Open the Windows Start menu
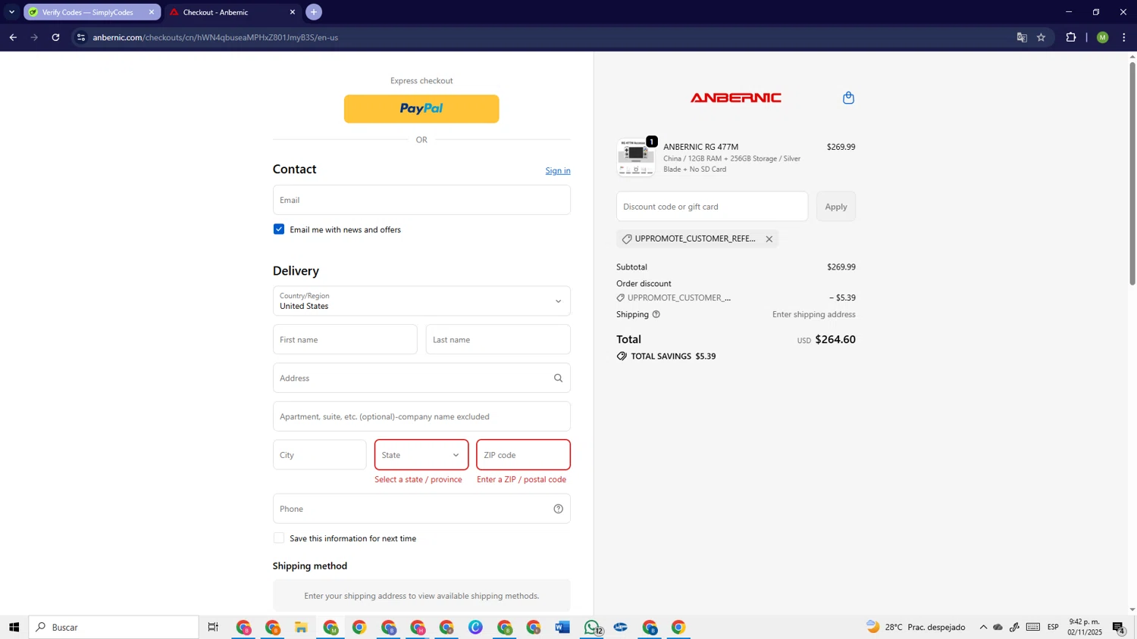1137x639 pixels. [14, 627]
